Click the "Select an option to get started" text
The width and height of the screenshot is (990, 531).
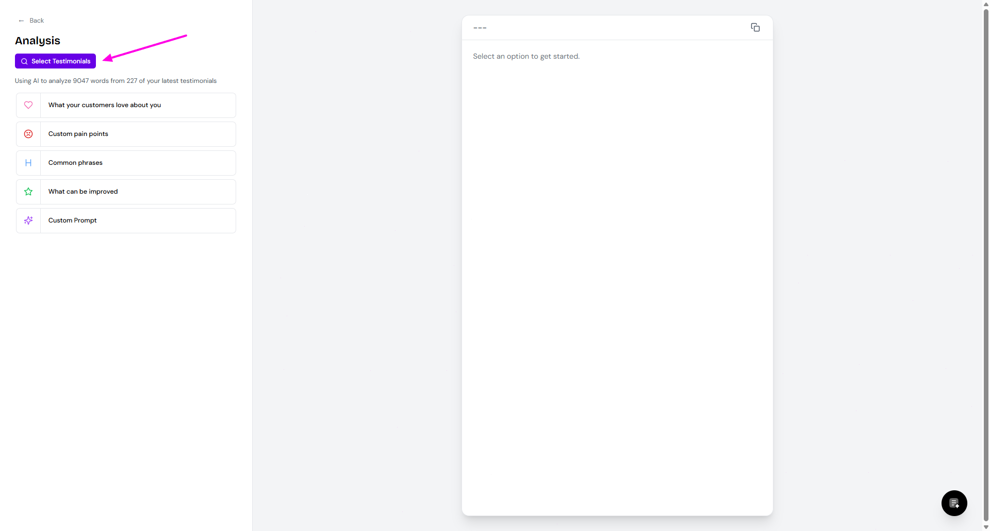tap(526, 56)
